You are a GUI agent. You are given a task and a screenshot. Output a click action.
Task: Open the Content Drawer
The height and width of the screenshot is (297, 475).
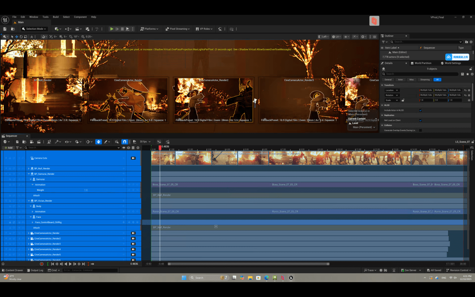[x=12, y=270]
